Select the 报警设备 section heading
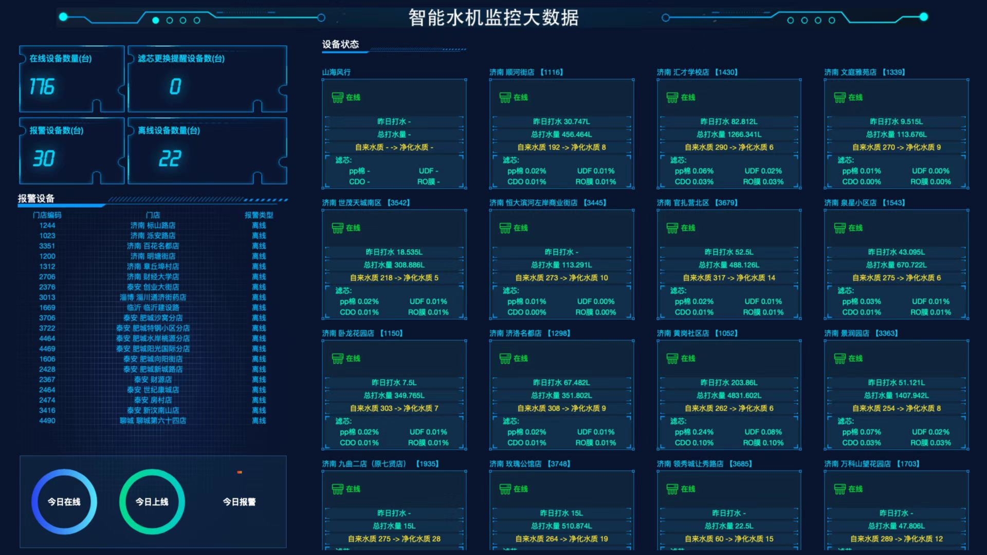The image size is (987, 555). [36, 198]
